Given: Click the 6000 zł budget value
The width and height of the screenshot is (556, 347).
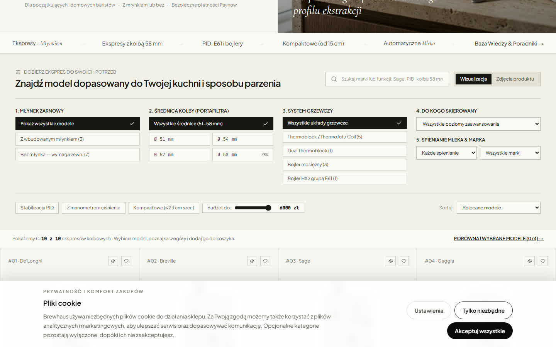Looking at the screenshot, I should coord(289,208).
